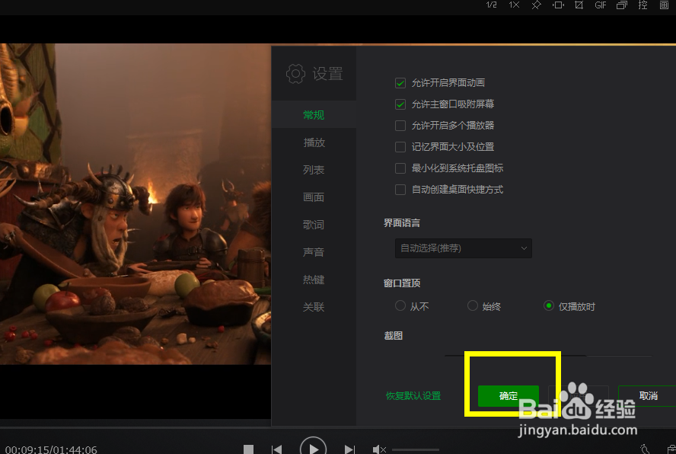Enable 记忆界面大小及位置
The height and width of the screenshot is (454, 676).
400,147
